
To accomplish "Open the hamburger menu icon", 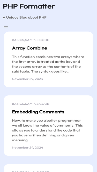I will (x=6, y=27).
